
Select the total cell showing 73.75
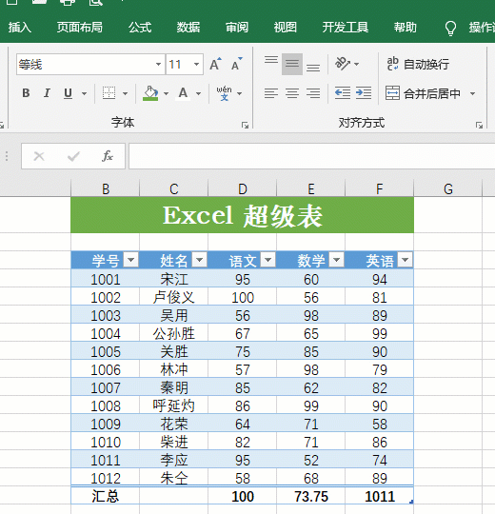coord(310,496)
